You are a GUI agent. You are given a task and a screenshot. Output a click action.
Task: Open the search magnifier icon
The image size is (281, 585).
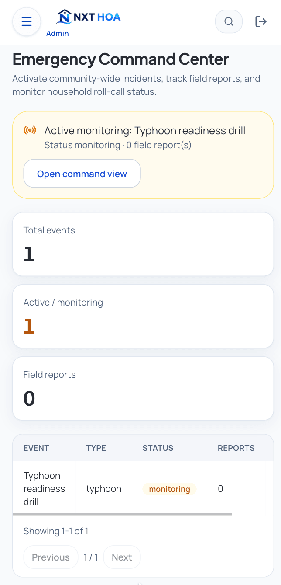pyautogui.click(x=229, y=21)
